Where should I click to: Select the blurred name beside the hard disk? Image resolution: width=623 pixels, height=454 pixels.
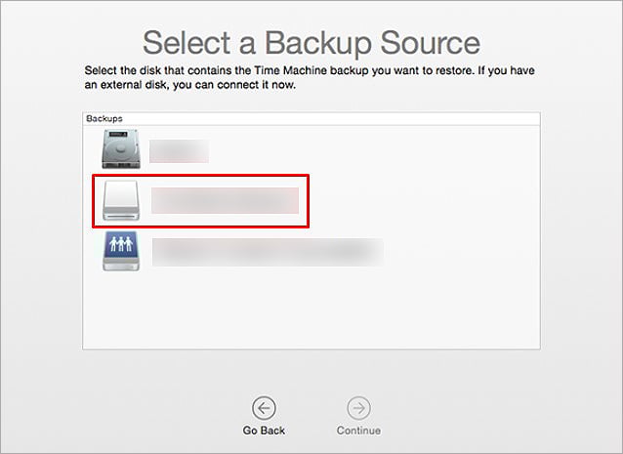(x=180, y=151)
